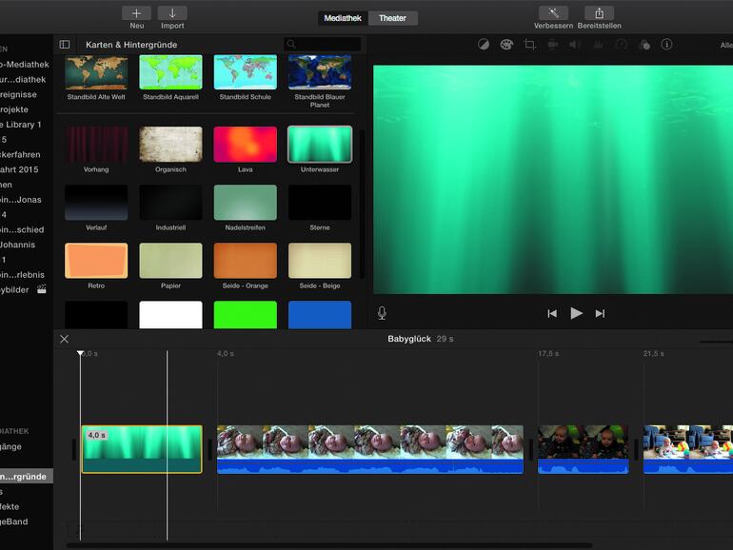
Task: Create a new project with Neu
Action: tap(136, 13)
